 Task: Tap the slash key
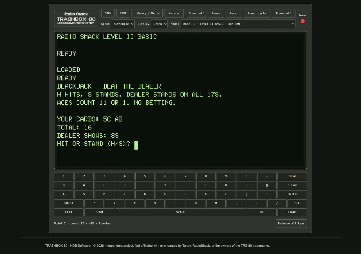(x=277, y=203)
